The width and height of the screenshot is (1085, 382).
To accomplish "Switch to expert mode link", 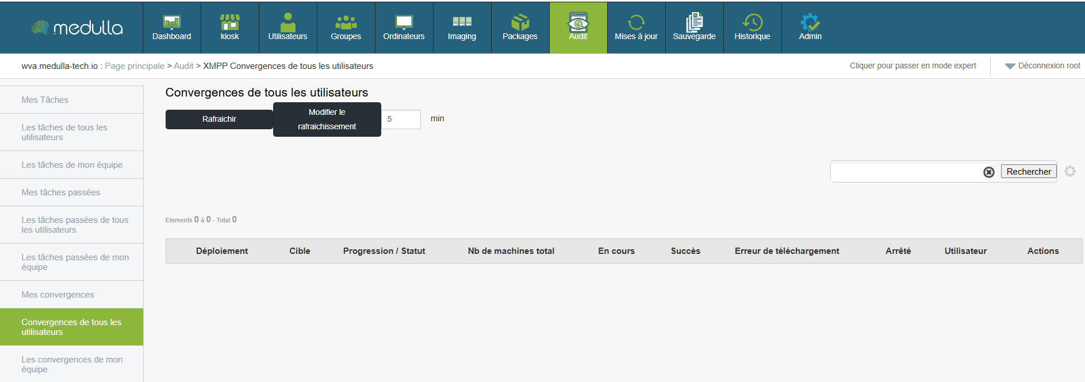I will [913, 66].
